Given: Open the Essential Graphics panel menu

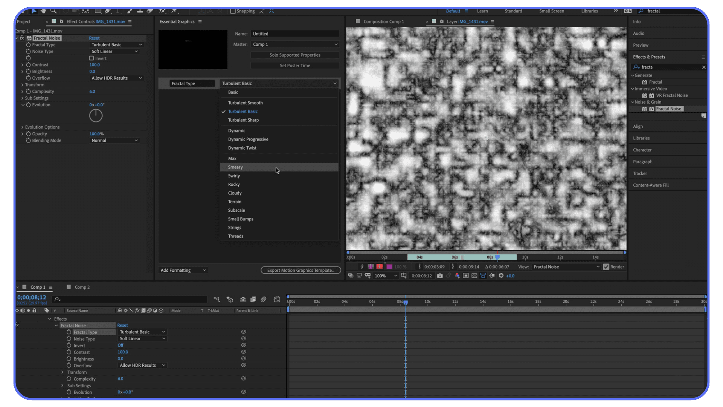Looking at the screenshot, I should 200,22.
